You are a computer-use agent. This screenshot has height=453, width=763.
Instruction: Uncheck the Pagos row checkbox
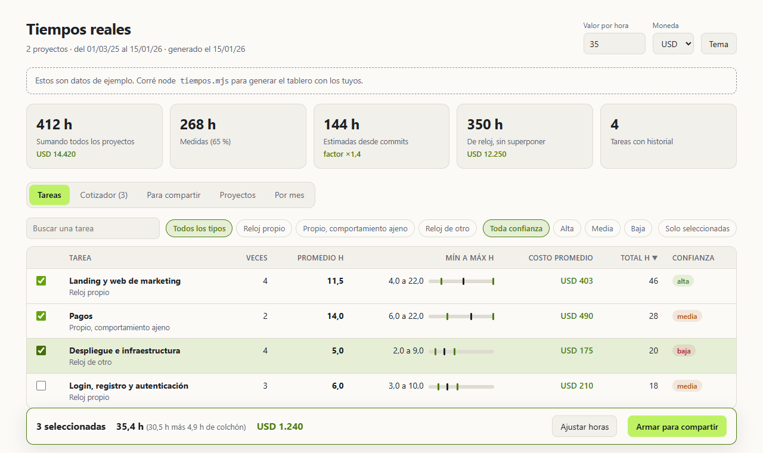click(41, 316)
